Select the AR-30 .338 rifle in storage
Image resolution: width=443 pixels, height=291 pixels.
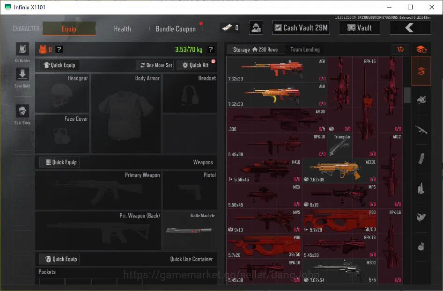277,120
